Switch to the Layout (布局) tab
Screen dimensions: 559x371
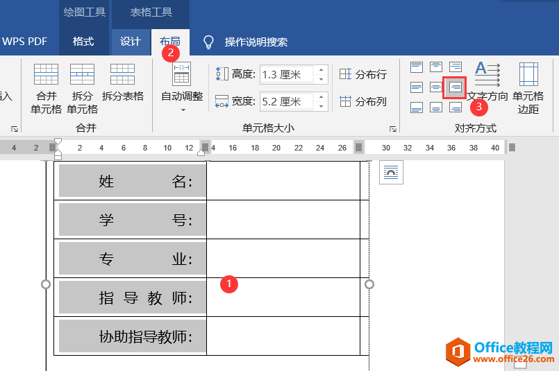170,42
